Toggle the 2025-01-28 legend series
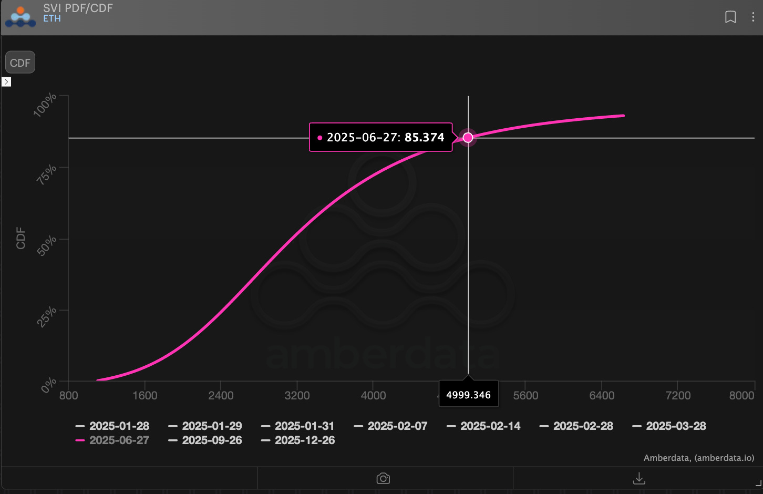 click(112, 426)
